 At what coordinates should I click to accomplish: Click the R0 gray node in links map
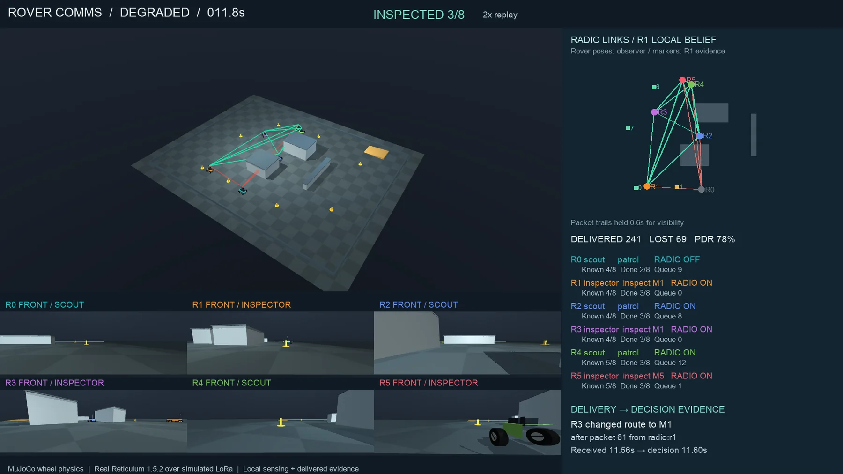tap(701, 190)
